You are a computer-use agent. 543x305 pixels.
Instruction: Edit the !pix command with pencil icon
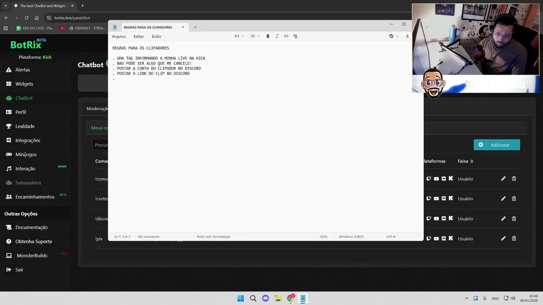(x=503, y=238)
